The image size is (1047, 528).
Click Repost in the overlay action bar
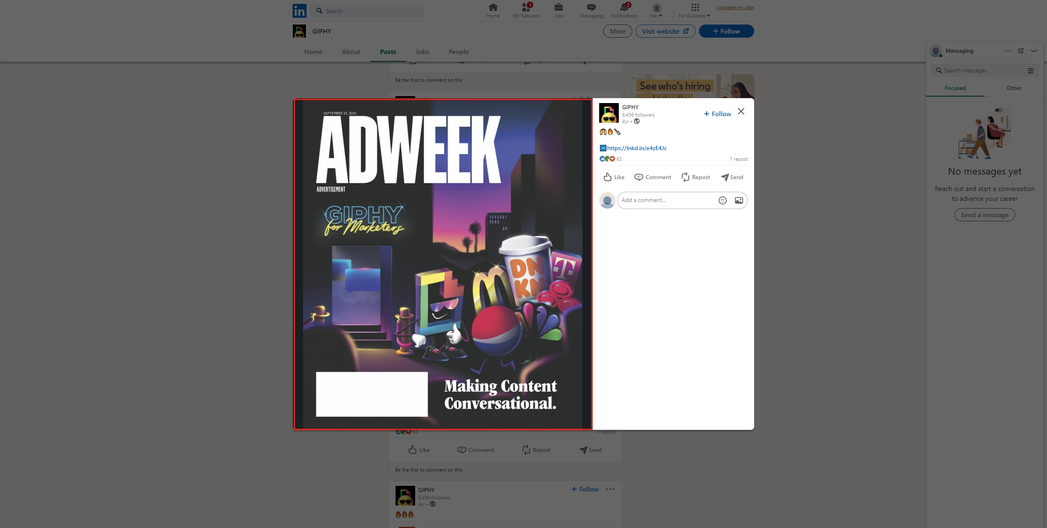[x=695, y=177]
